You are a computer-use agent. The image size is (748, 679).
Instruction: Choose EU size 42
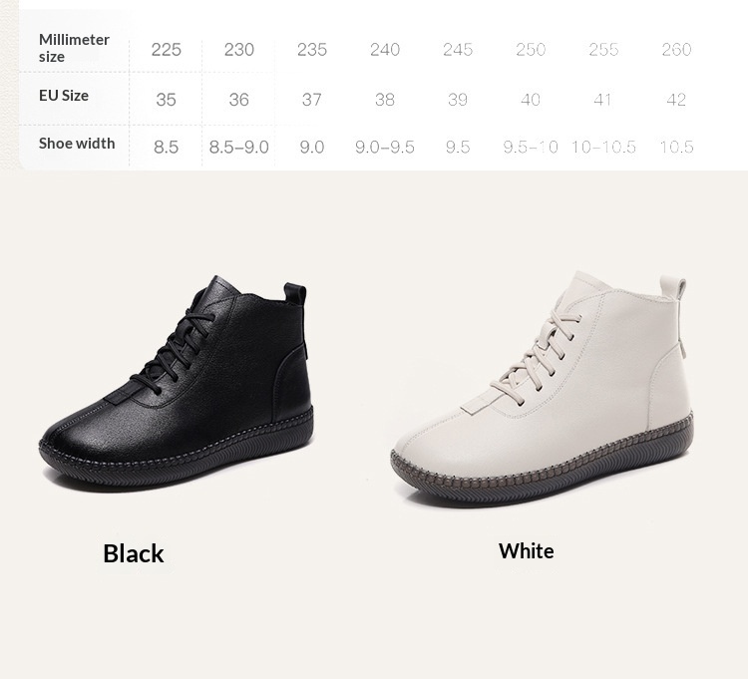tap(676, 100)
